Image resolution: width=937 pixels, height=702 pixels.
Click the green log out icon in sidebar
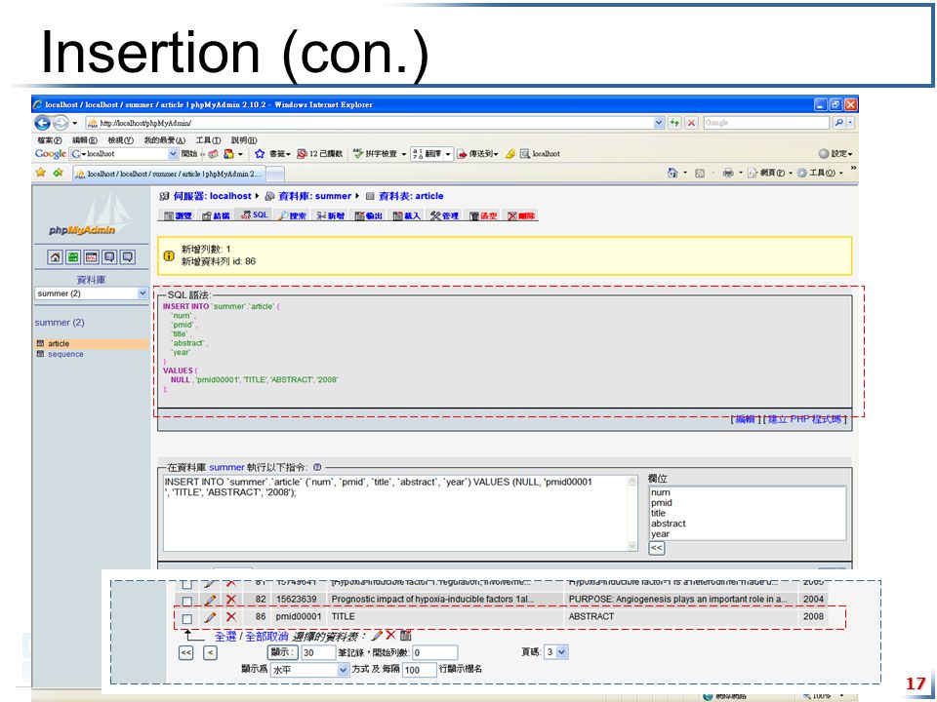click(x=73, y=257)
